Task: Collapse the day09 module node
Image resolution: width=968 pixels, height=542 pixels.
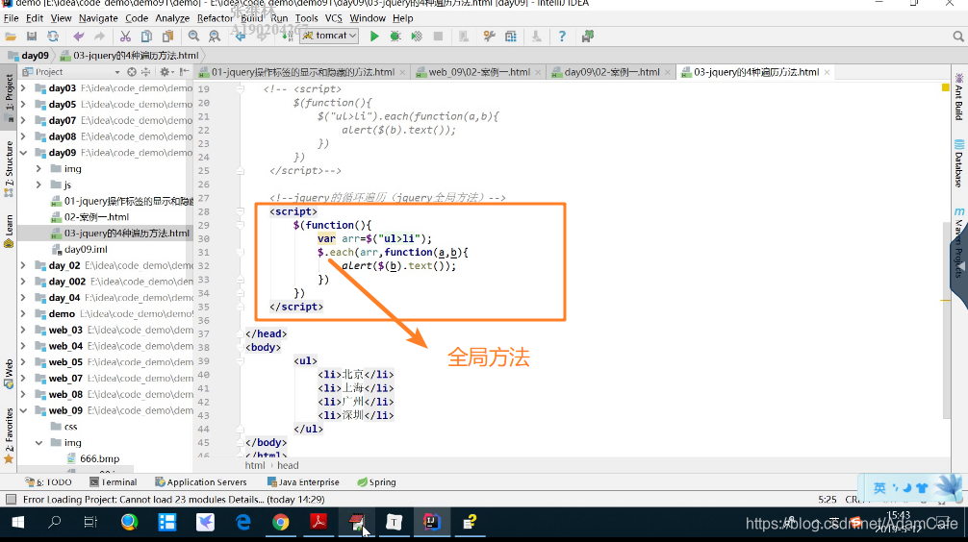Action: tap(23, 152)
